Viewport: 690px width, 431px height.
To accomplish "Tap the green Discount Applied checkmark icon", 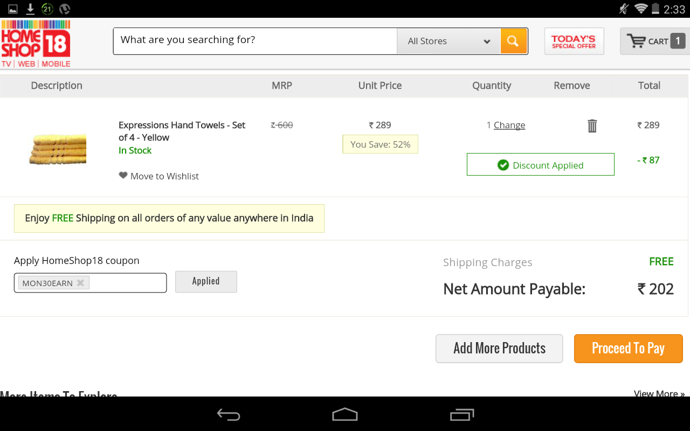I will click(503, 165).
